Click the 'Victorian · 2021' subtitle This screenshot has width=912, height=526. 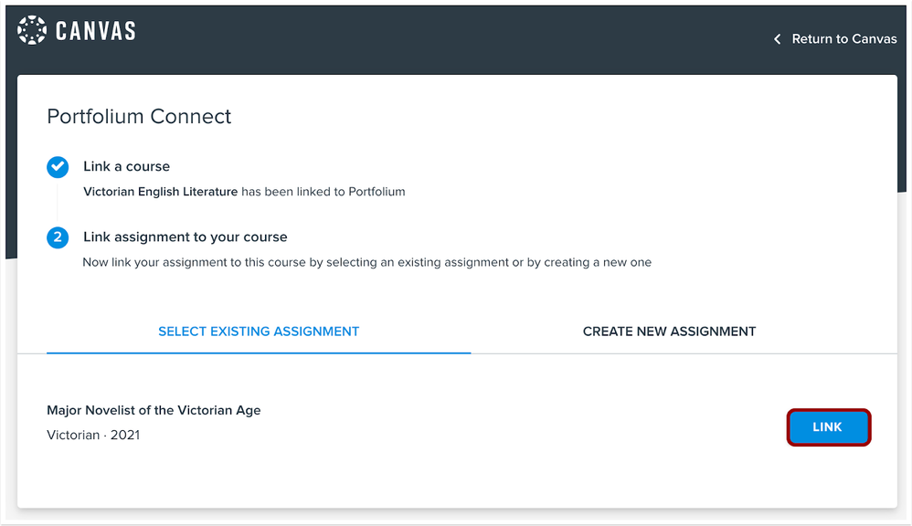(x=93, y=436)
